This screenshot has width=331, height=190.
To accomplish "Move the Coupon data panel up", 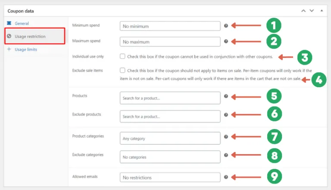I will click(303, 10).
